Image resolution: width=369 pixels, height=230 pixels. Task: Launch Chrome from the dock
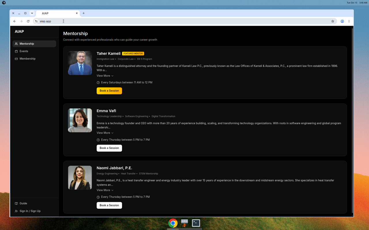click(x=173, y=223)
